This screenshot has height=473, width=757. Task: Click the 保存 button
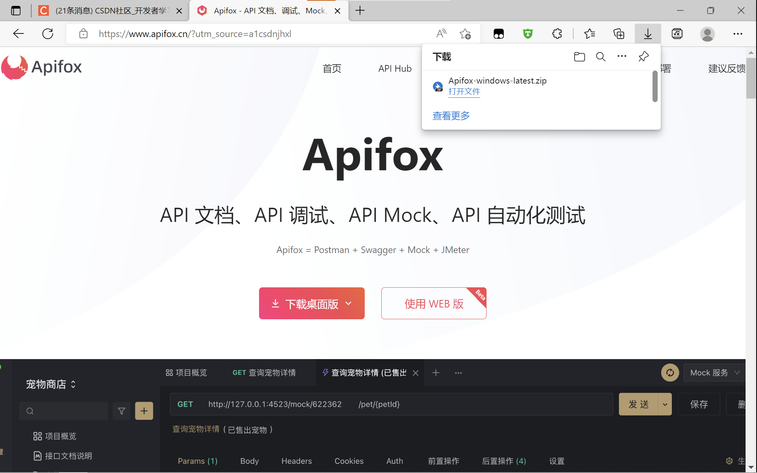pos(699,404)
